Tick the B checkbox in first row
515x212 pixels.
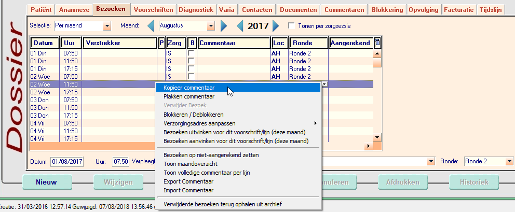pos(192,53)
